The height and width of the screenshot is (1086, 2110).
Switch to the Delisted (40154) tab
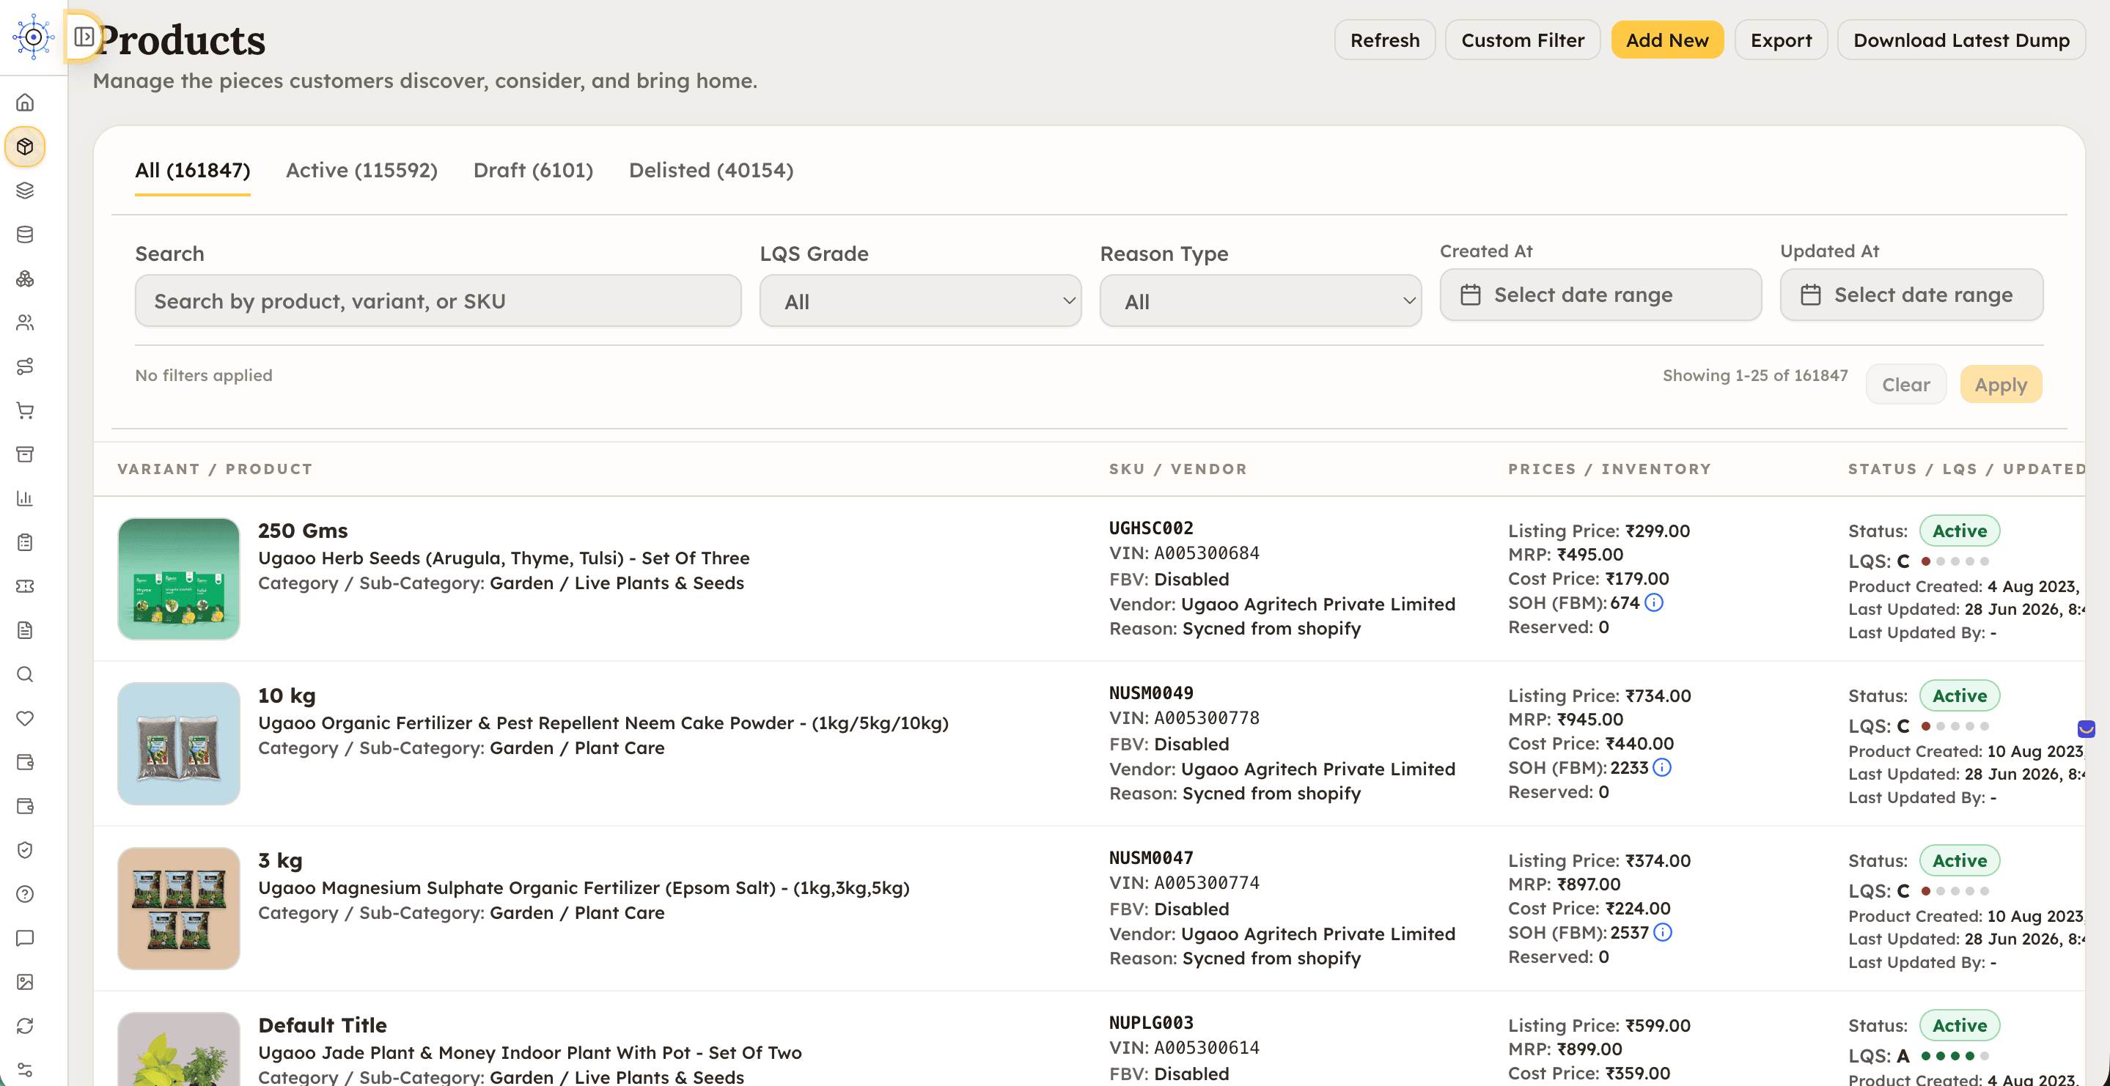[711, 170]
